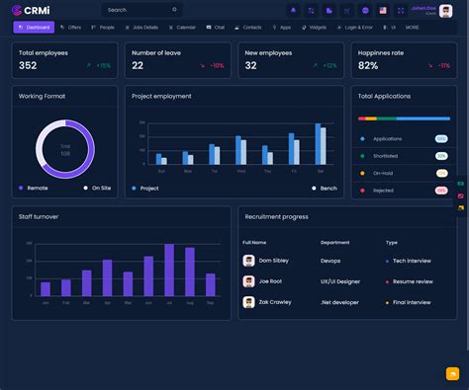Screen dimensions: 469x390
Task: Click the round purple icon in top bar
Action: pos(365,11)
